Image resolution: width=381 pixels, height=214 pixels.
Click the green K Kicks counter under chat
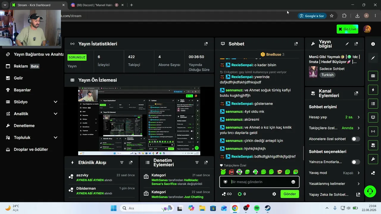(x=242, y=194)
